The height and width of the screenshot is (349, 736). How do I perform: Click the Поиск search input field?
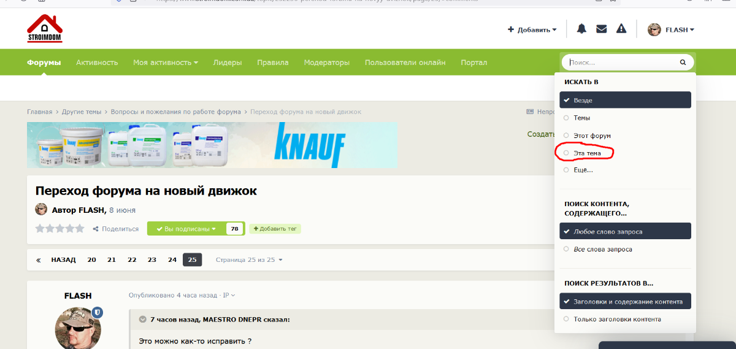[622, 63]
